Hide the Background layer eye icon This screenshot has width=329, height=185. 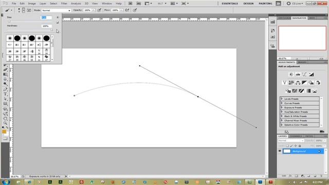click(280, 151)
